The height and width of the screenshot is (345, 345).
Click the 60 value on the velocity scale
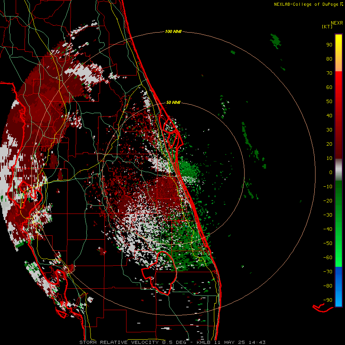click(329, 87)
